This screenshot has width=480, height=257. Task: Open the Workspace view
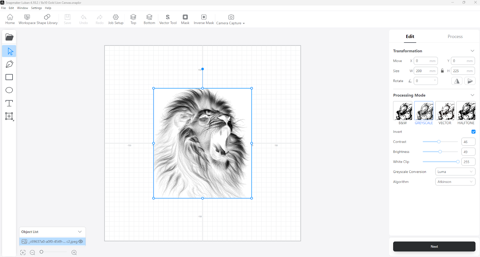pos(27,19)
